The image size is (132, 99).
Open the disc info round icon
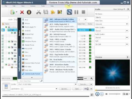[29, 12]
